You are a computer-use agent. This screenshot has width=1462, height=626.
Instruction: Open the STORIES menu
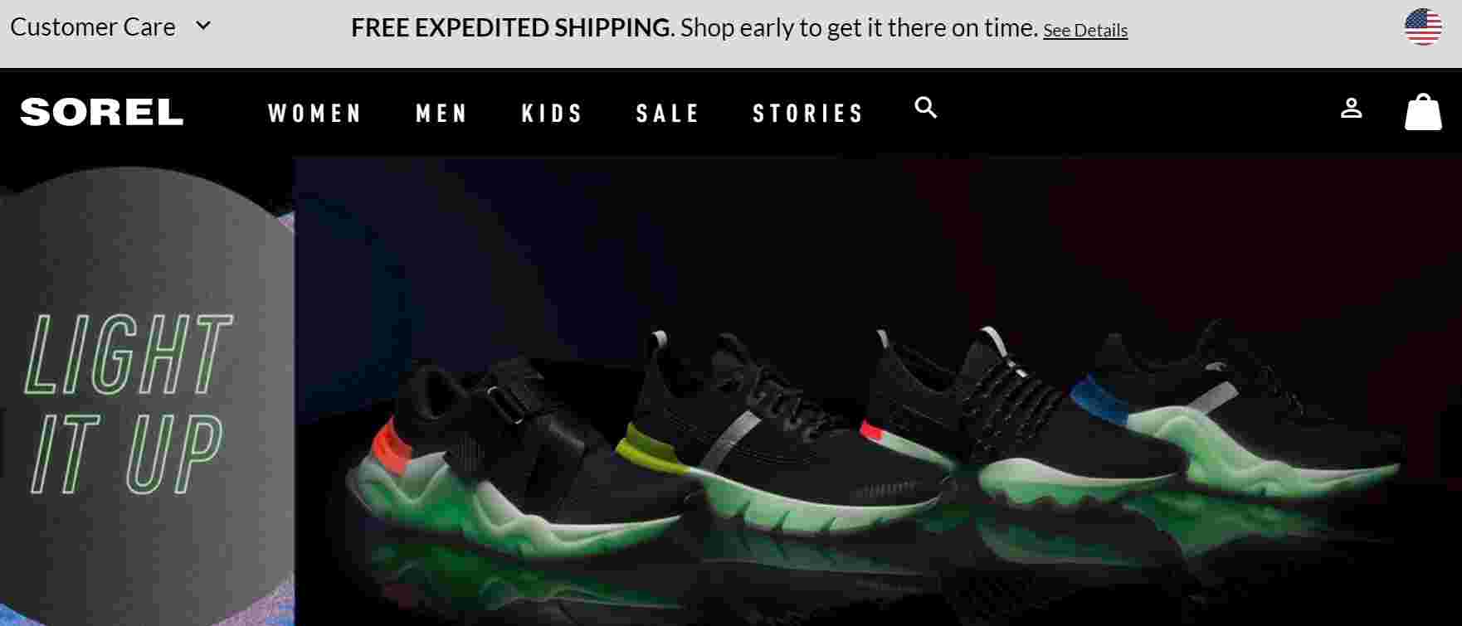pos(808,113)
